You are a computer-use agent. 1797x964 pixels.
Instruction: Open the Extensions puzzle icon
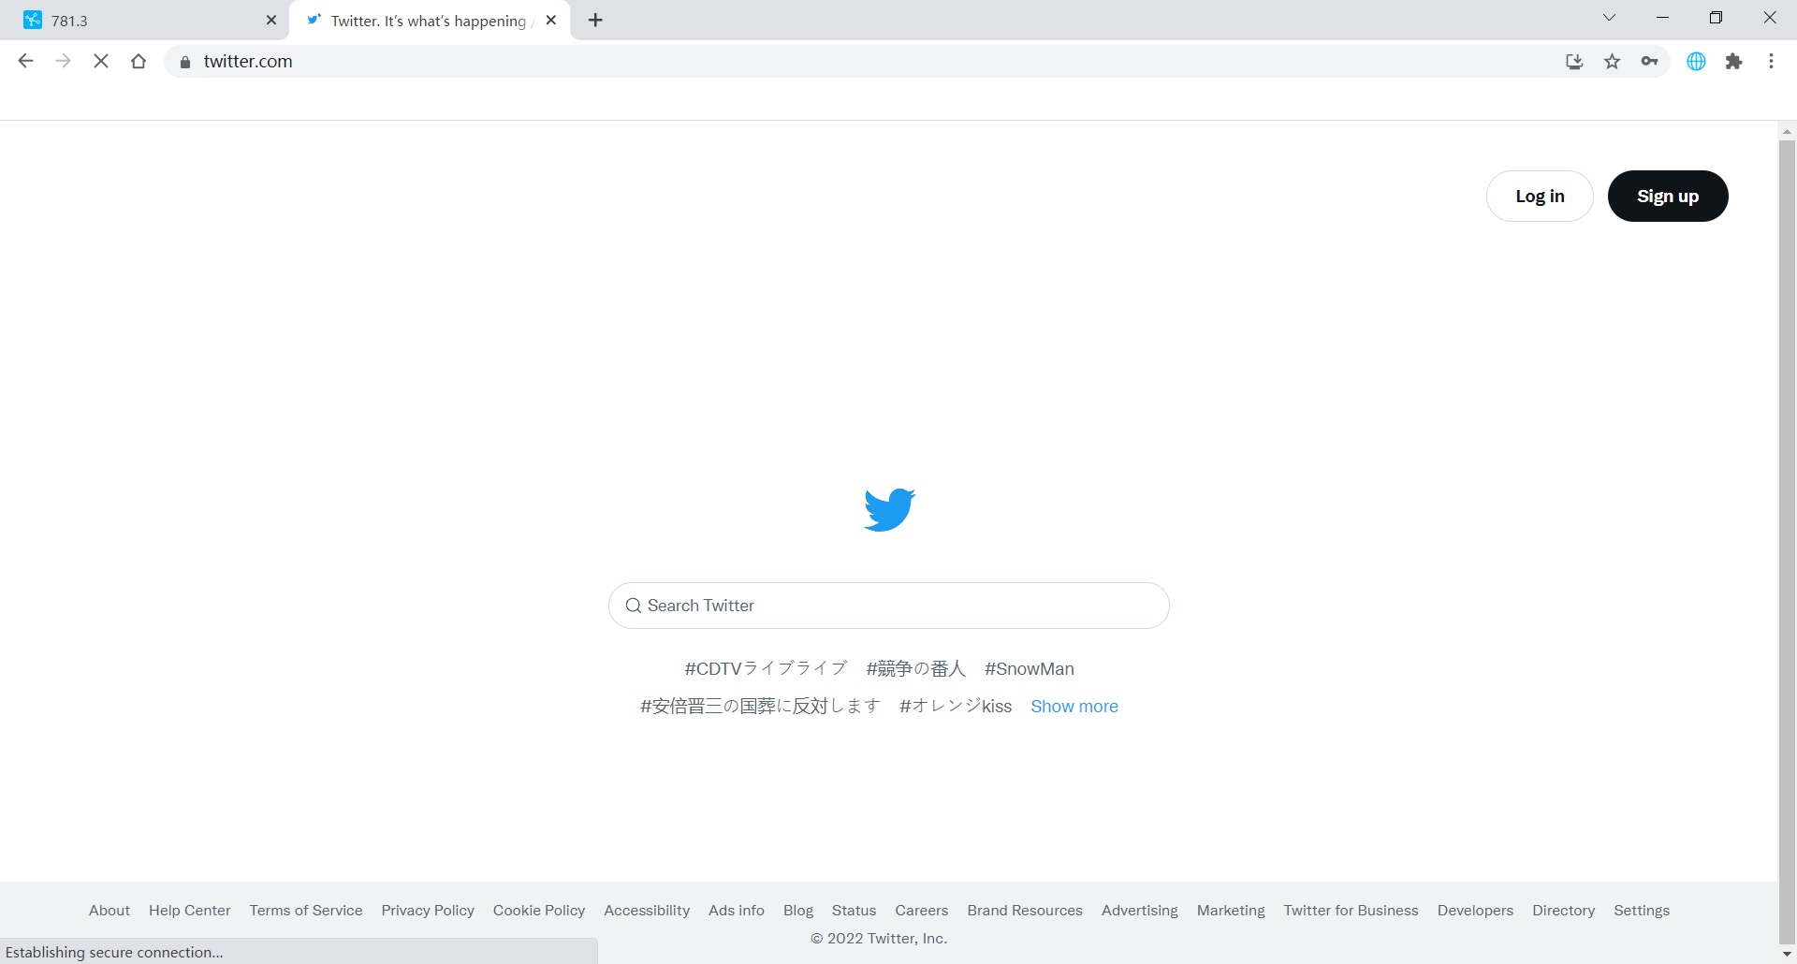(x=1734, y=62)
